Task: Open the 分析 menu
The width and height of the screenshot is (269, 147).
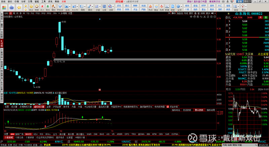Action: 23,1
